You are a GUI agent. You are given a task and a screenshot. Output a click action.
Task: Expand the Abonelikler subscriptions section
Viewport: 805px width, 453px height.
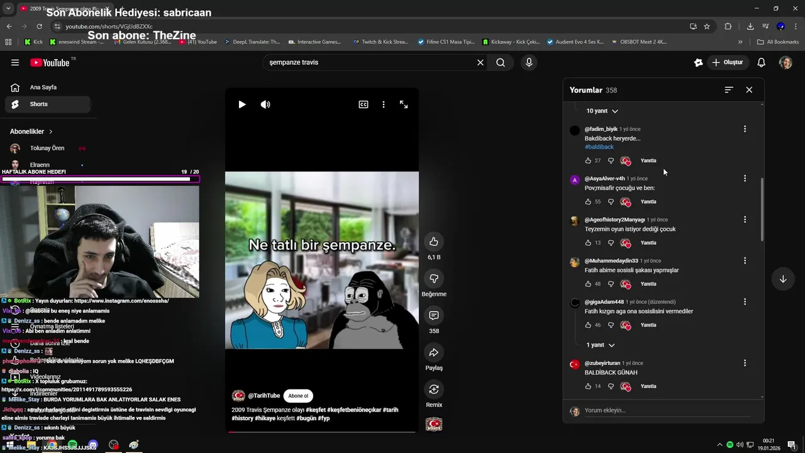pos(31,131)
